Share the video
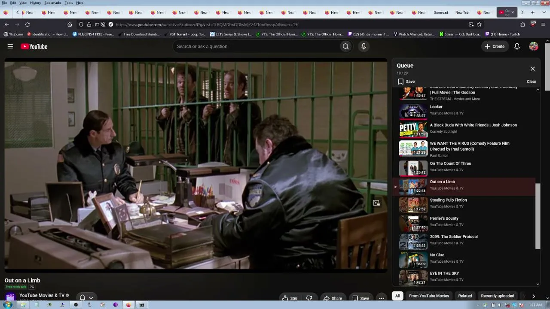 point(333,298)
